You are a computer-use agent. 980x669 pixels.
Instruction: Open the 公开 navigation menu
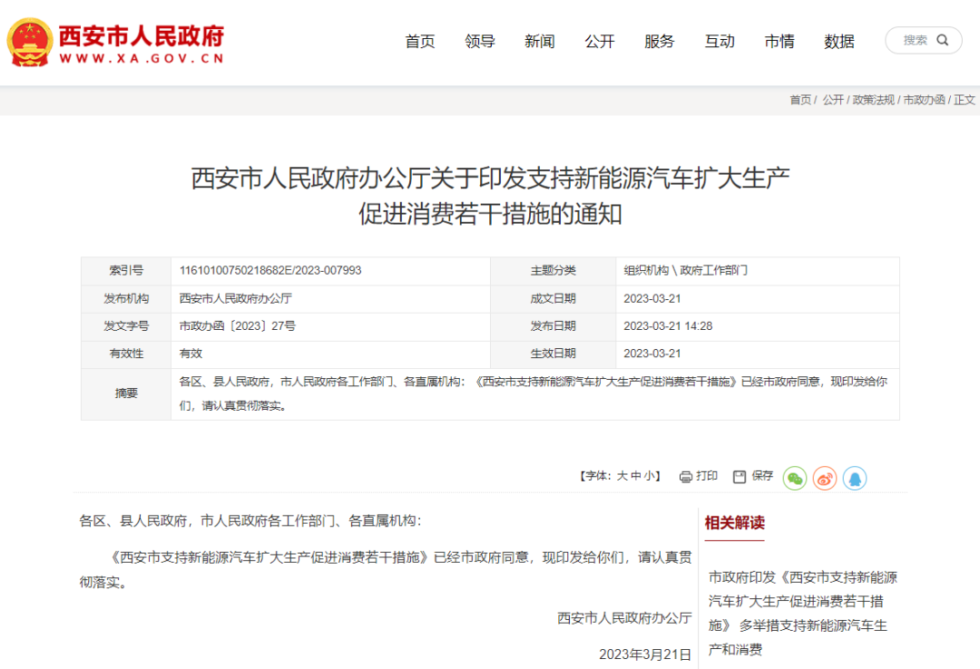pyautogui.click(x=600, y=41)
